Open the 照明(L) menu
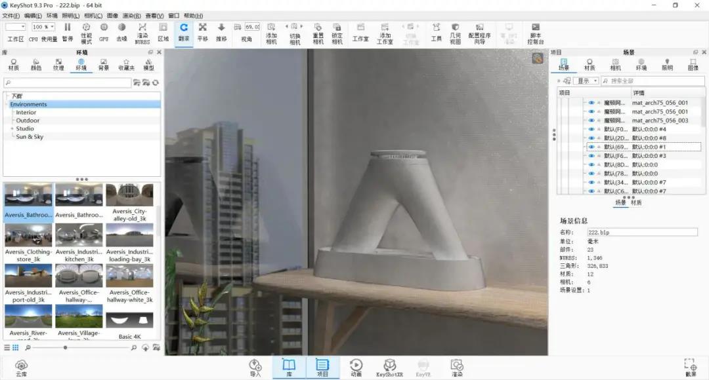This screenshot has height=380, width=709. pos(70,16)
